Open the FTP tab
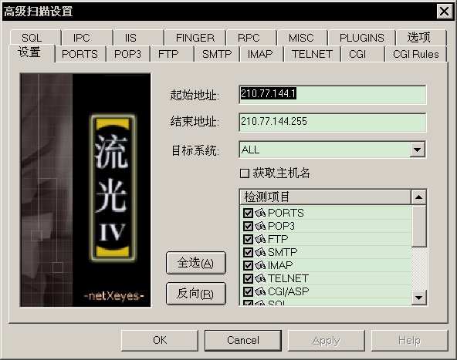Image resolution: width=457 pixels, height=360 pixels. pos(172,54)
